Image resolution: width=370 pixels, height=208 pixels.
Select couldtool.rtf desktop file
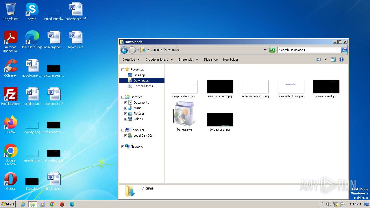point(32,96)
